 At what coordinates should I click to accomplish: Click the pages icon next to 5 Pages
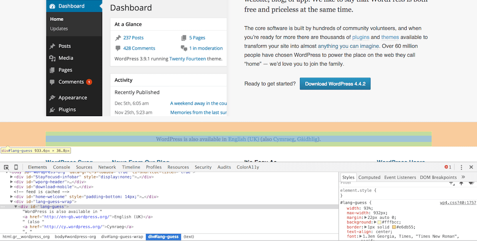[x=184, y=38]
